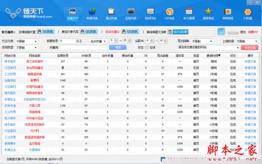Image resolution: width=262 pixels, height=164 pixels.
Task: Sort by the 更新时间 column header
Action: (x=214, y=55)
